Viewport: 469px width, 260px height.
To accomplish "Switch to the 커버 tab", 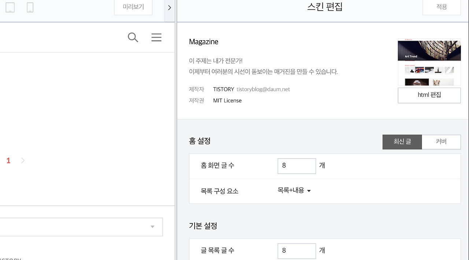I will [x=441, y=142].
